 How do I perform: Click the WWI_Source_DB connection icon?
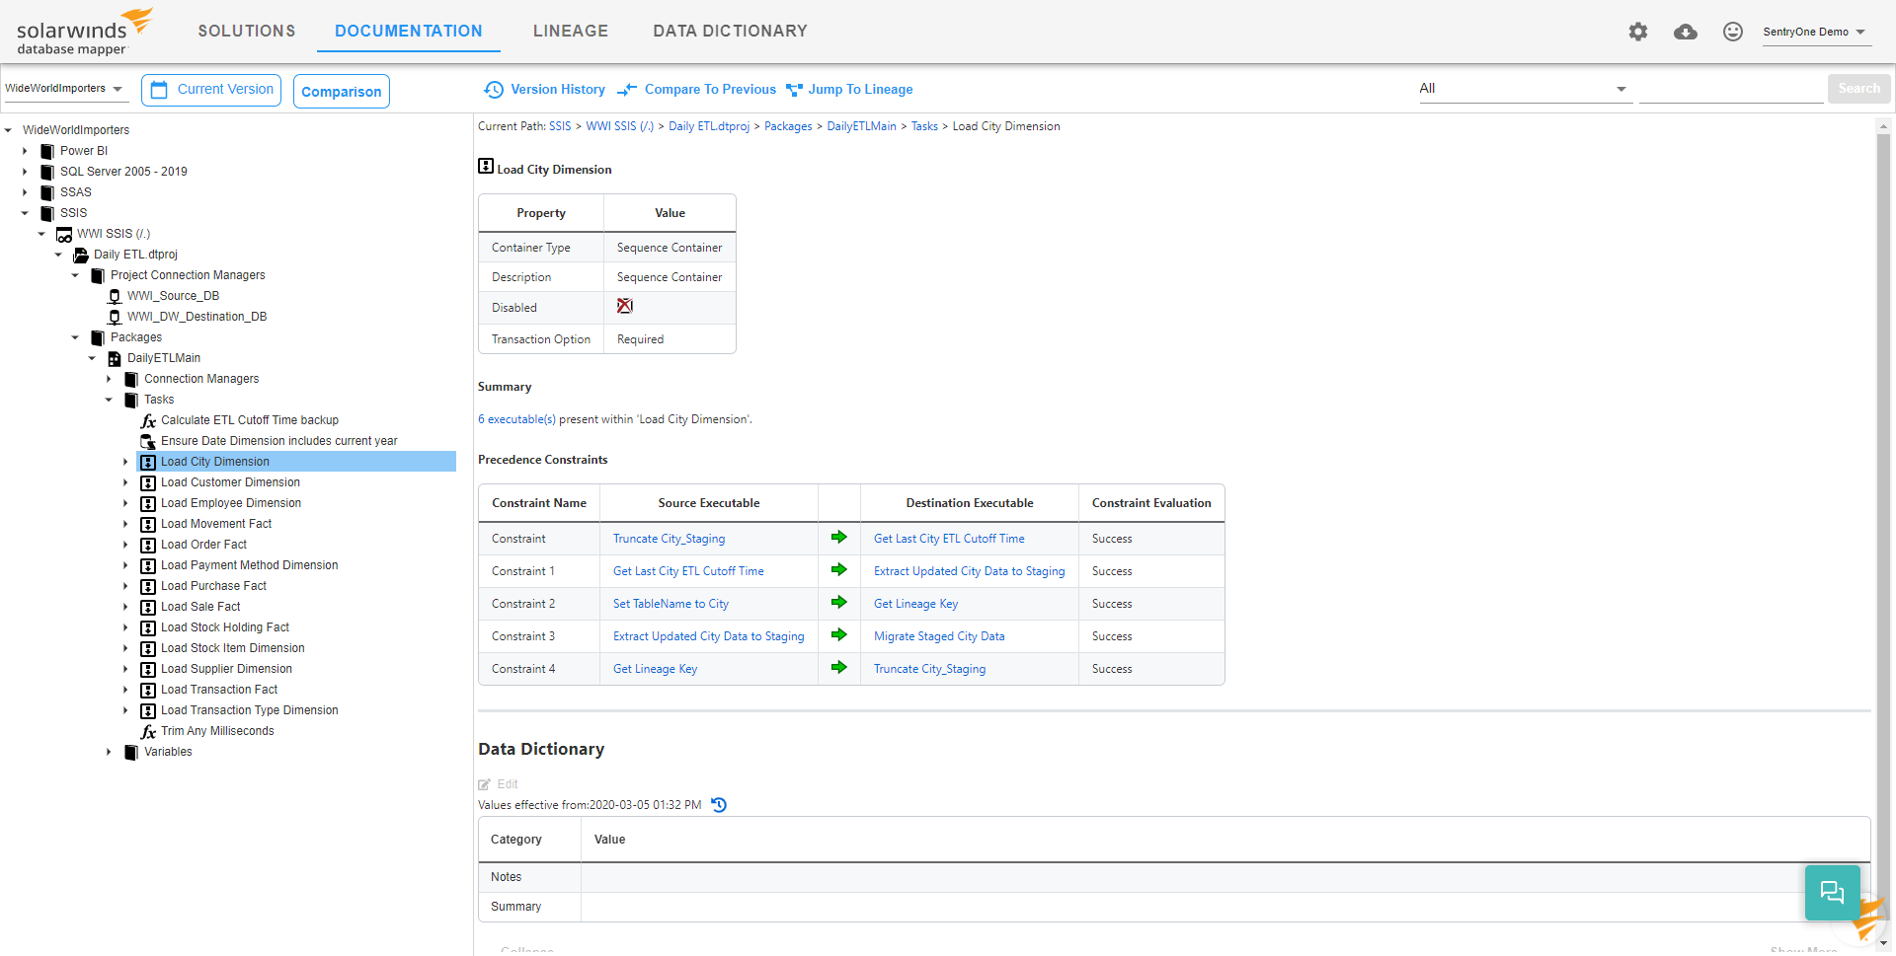point(115,296)
